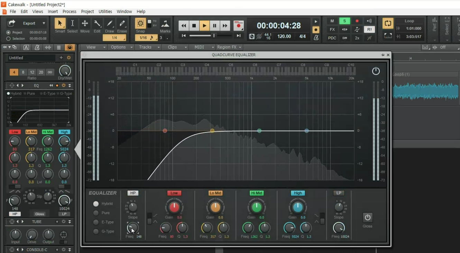The image size is (460, 253).
Task: Select the Draw tool
Action: click(110, 23)
